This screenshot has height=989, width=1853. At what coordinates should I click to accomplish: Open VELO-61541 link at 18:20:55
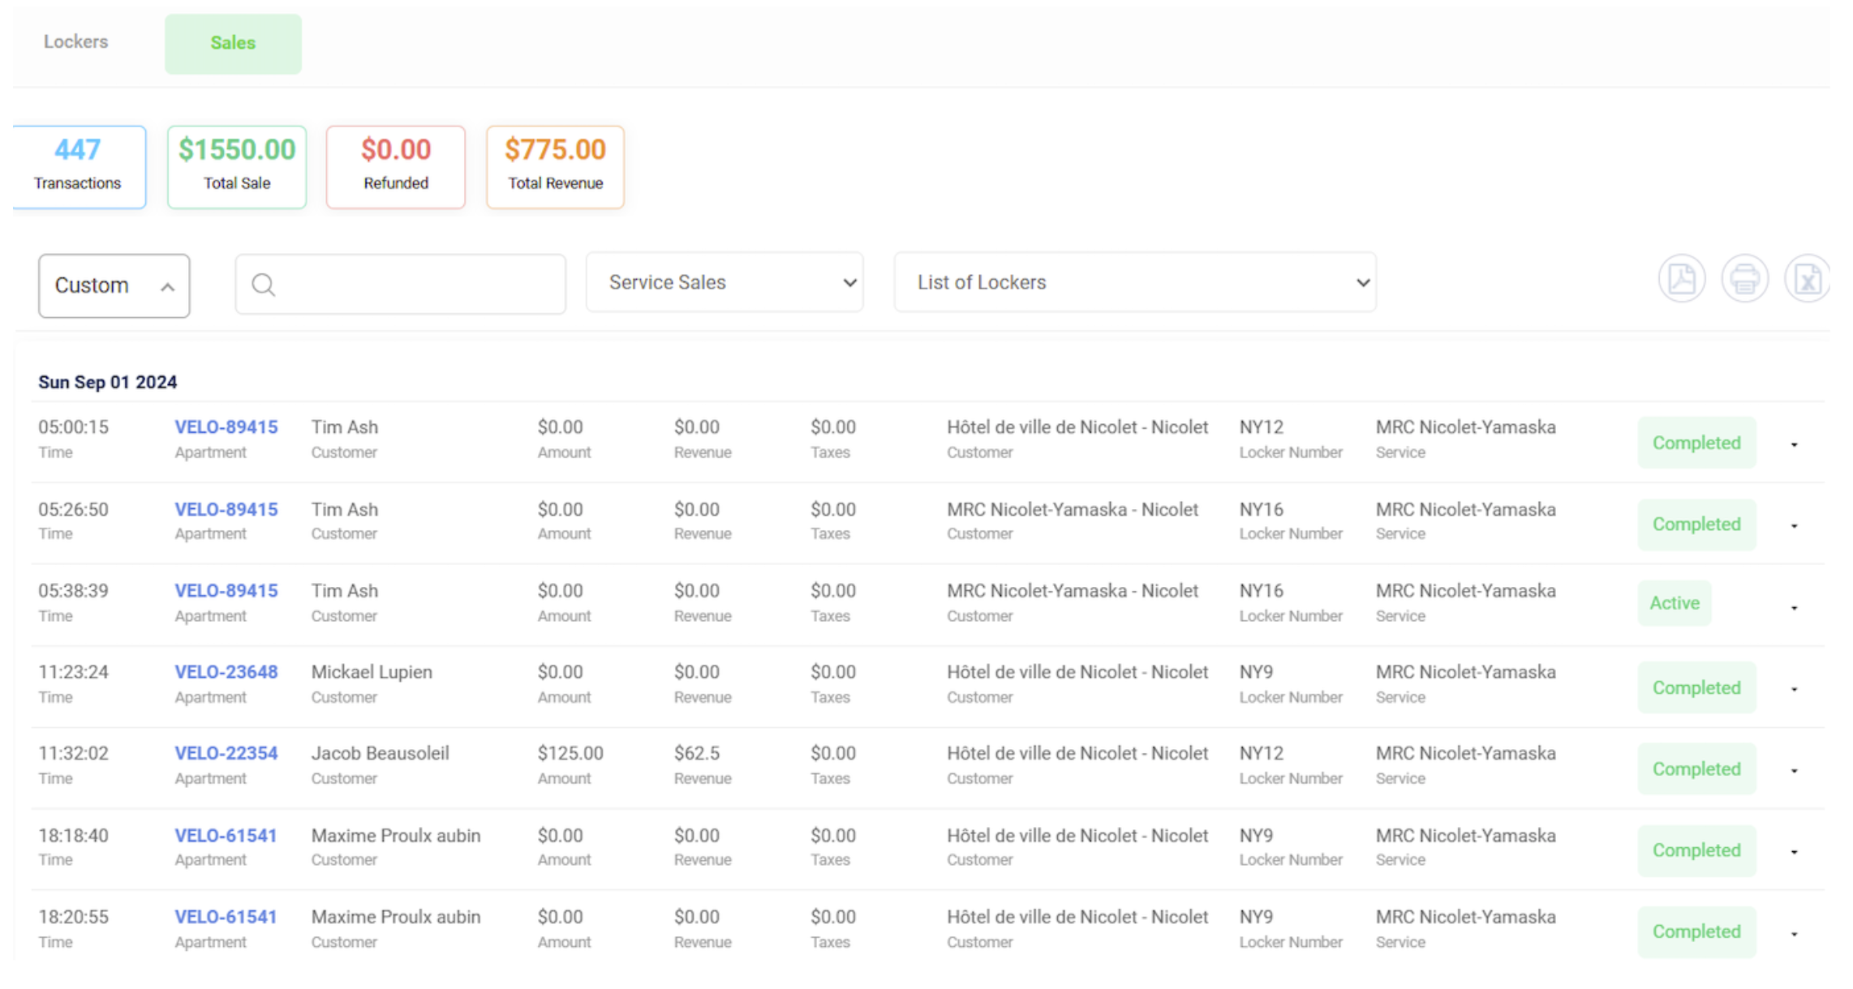[x=226, y=917]
